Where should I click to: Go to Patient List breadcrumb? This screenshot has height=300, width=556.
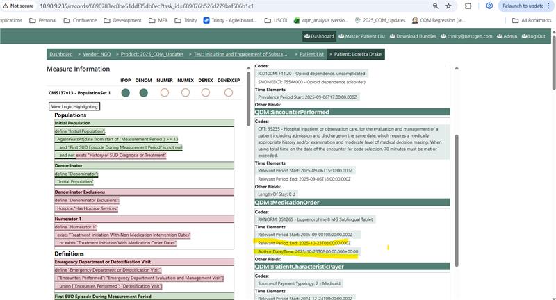click(x=311, y=53)
